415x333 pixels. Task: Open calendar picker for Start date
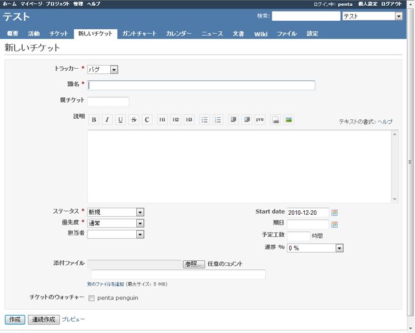(335, 212)
